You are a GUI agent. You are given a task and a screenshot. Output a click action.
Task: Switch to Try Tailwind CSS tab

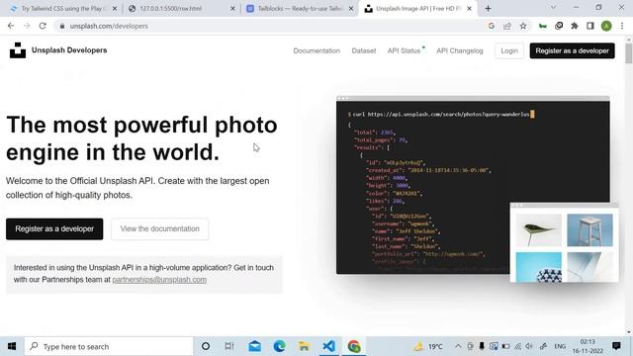(x=63, y=9)
